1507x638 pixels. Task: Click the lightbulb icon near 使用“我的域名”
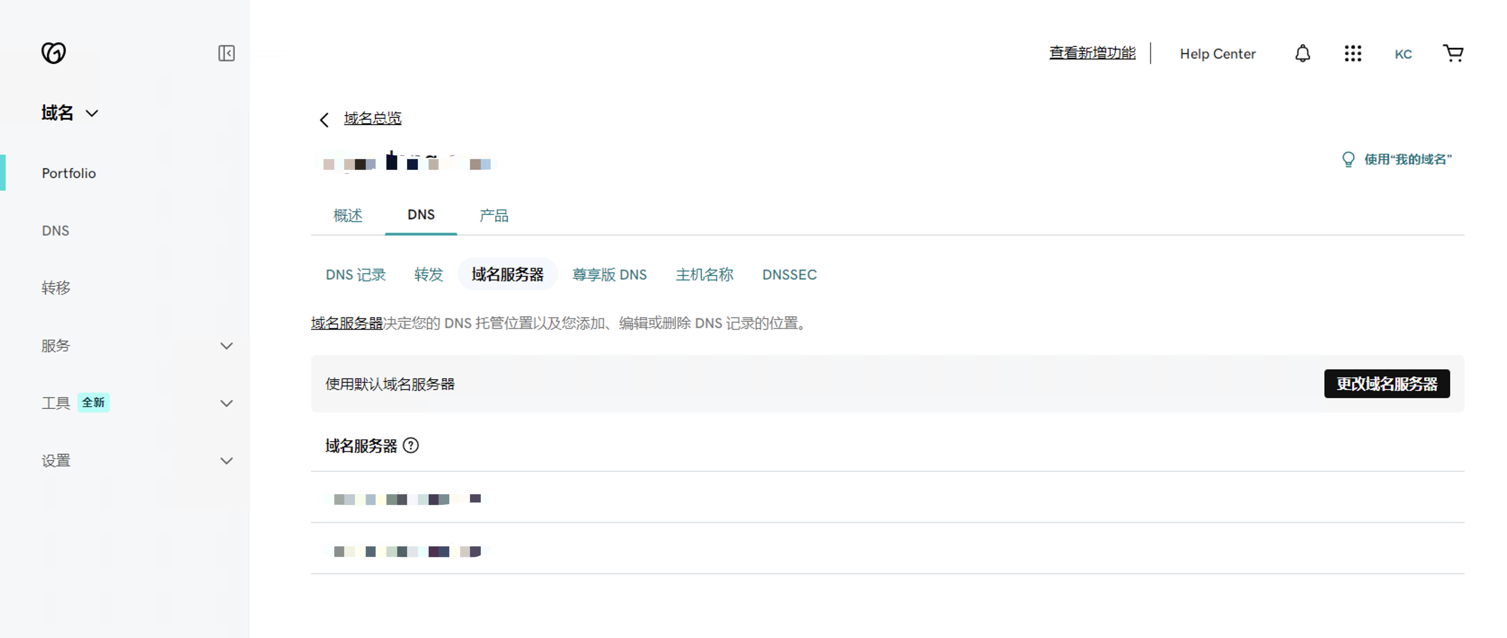[x=1348, y=159]
